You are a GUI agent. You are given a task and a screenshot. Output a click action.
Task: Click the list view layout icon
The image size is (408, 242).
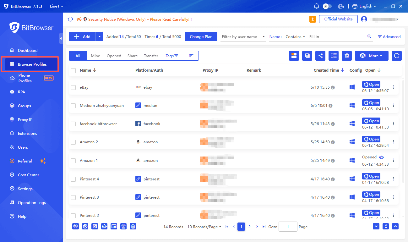(x=334, y=56)
